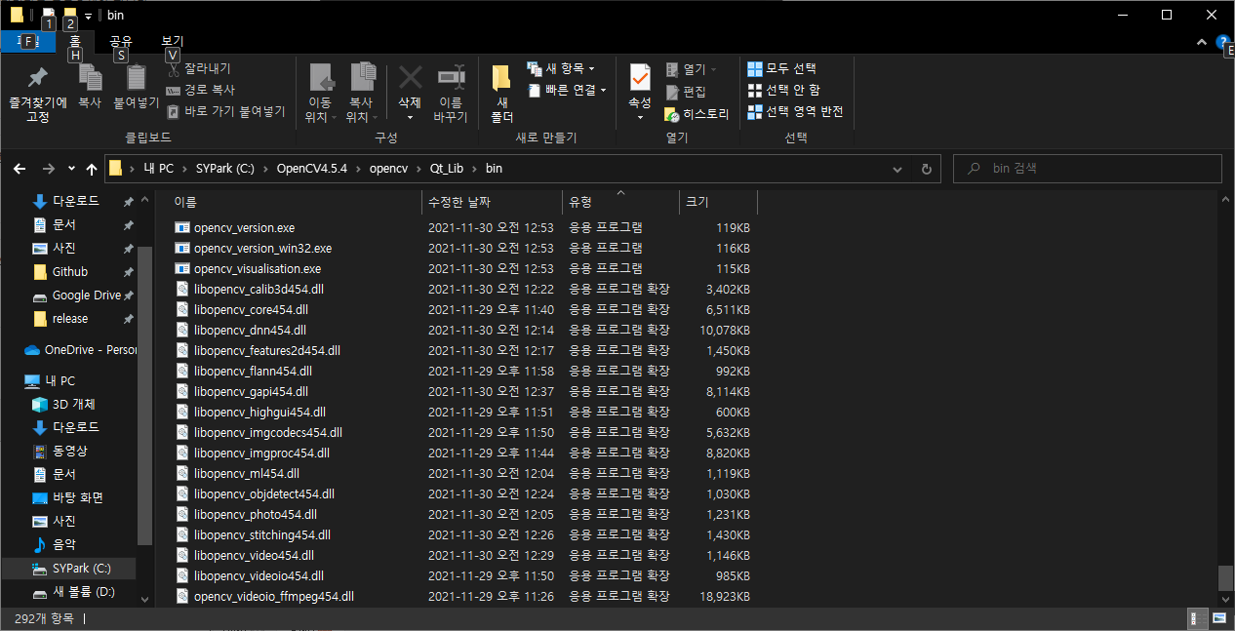Collapse the ribbon with the chevron
The height and width of the screenshot is (631, 1235).
tap(1201, 43)
